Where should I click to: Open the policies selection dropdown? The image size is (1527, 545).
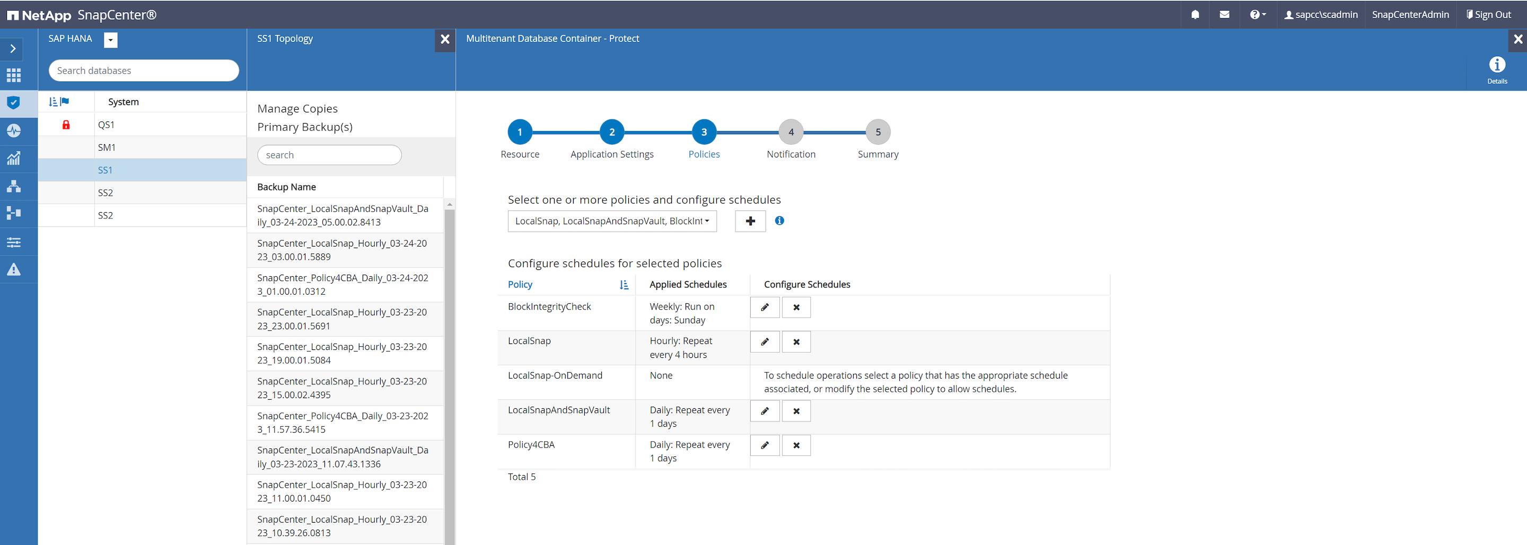coord(612,221)
